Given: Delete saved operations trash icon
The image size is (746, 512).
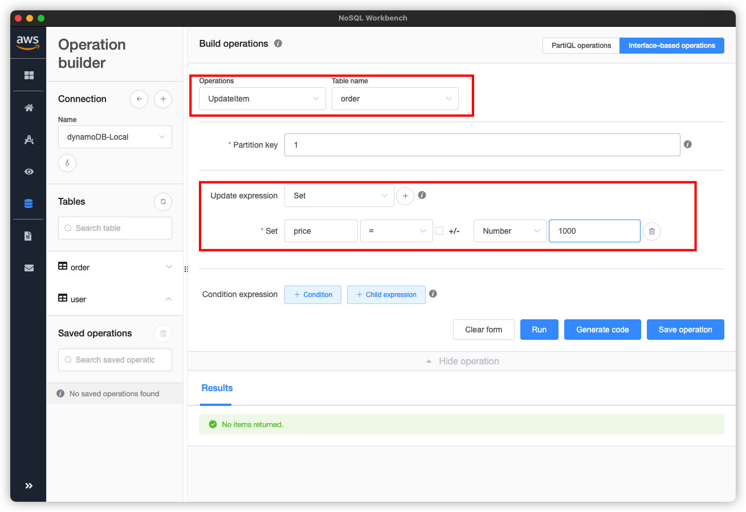Looking at the screenshot, I should click(163, 334).
